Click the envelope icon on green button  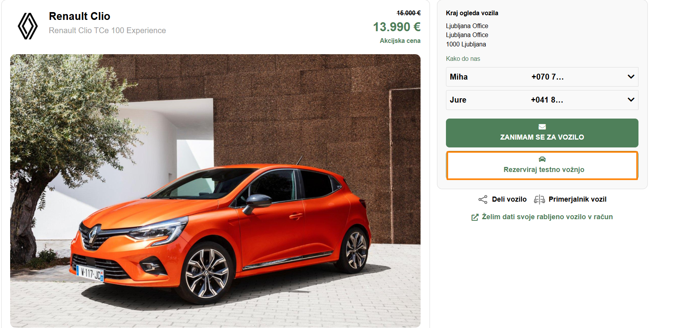[x=542, y=127]
